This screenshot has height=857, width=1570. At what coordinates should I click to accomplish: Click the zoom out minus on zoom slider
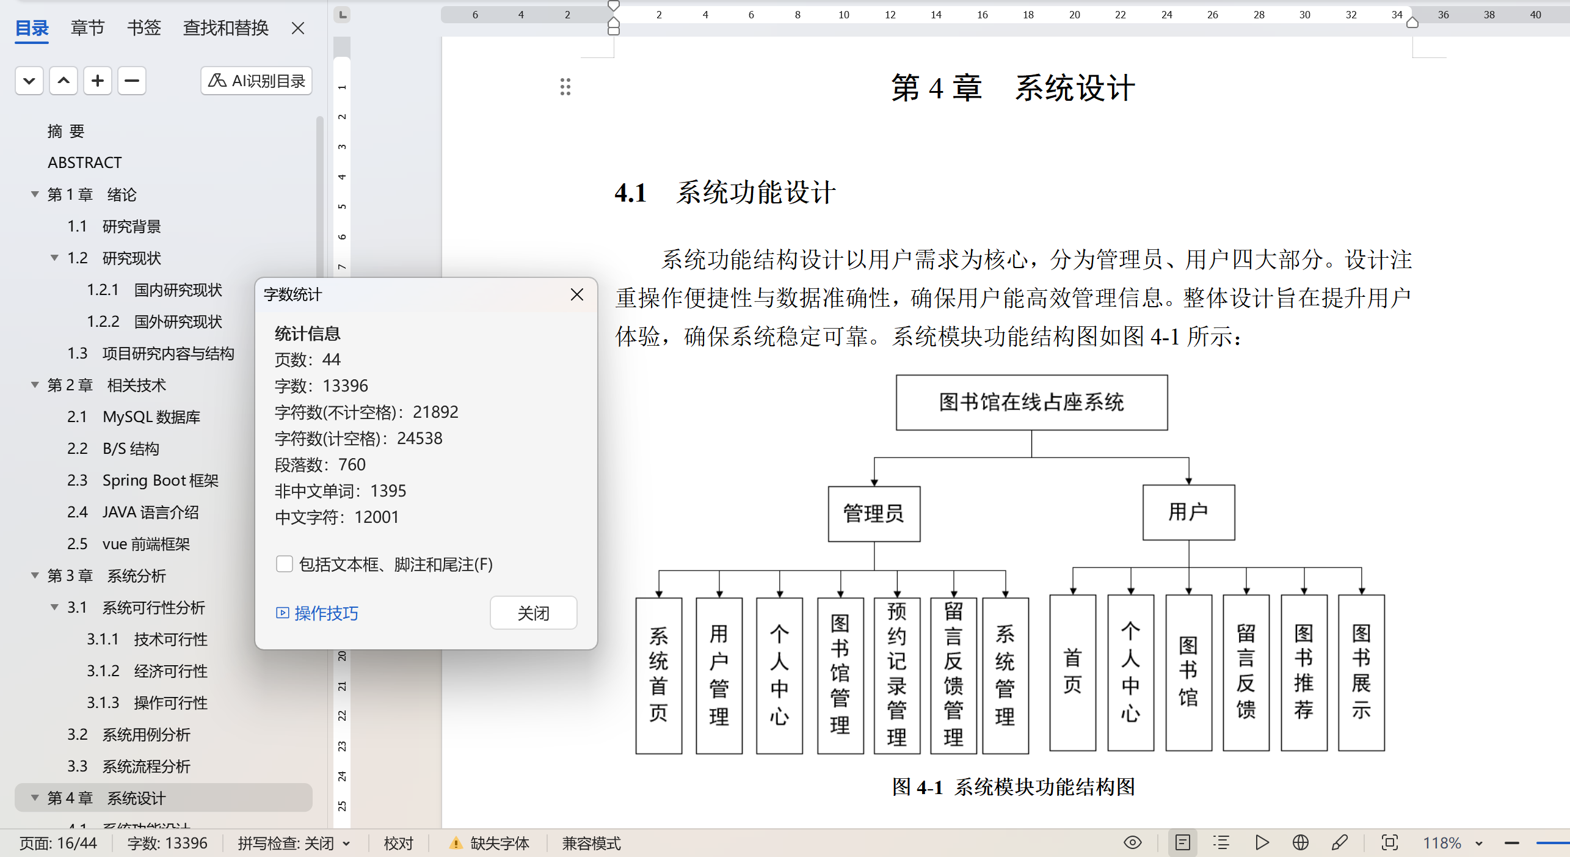(x=1512, y=844)
